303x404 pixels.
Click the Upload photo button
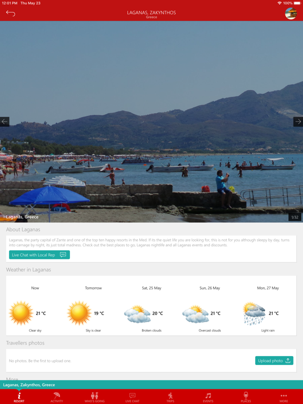[274, 361]
